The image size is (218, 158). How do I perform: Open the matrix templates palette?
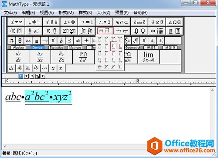click(157, 31)
